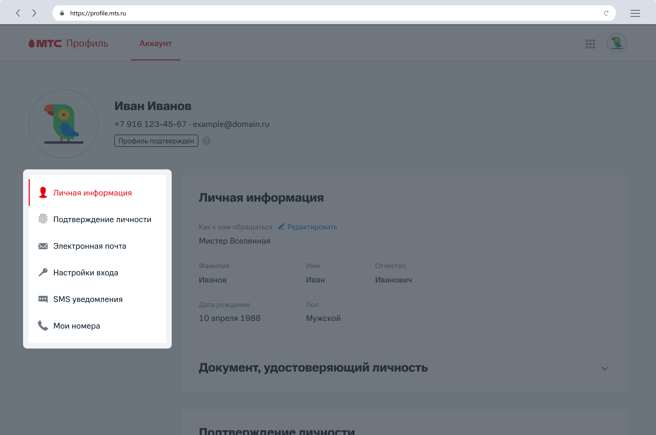Click the birth date 10 апреля 1988
The height and width of the screenshot is (435, 656).
(230, 318)
